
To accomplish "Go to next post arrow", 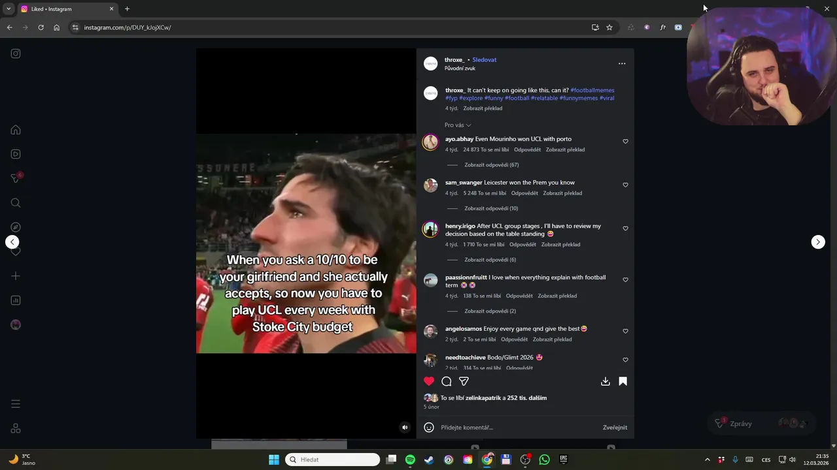I will click(818, 242).
